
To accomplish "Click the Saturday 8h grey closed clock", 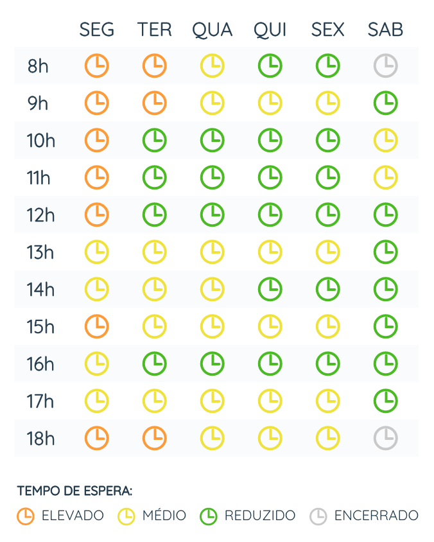I will (x=386, y=66).
